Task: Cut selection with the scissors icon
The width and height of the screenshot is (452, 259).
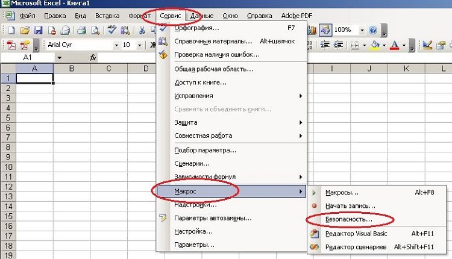Action: pos(142,30)
